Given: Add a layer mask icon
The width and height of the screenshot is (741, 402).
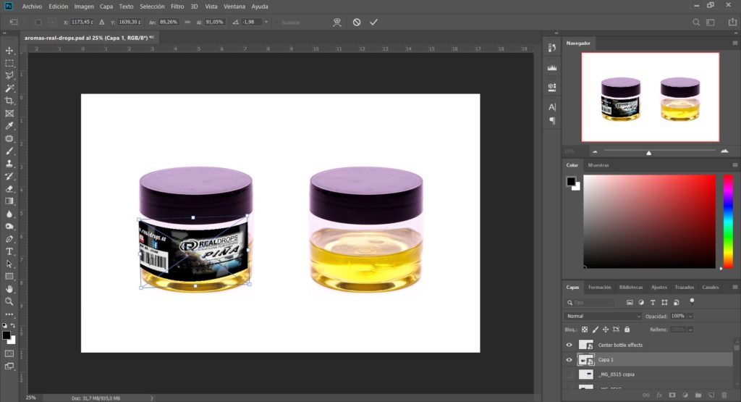Looking at the screenshot, I should pyautogui.click(x=672, y=395).
